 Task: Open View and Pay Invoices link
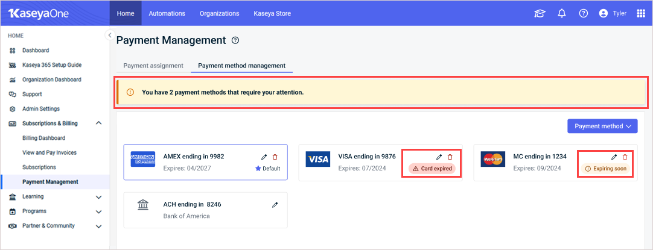click(49, 152)
